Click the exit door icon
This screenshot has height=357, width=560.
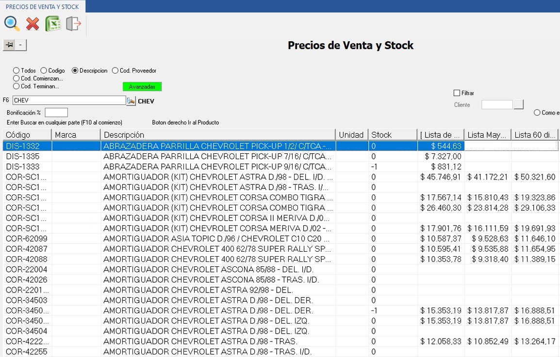tap(74, 24)
